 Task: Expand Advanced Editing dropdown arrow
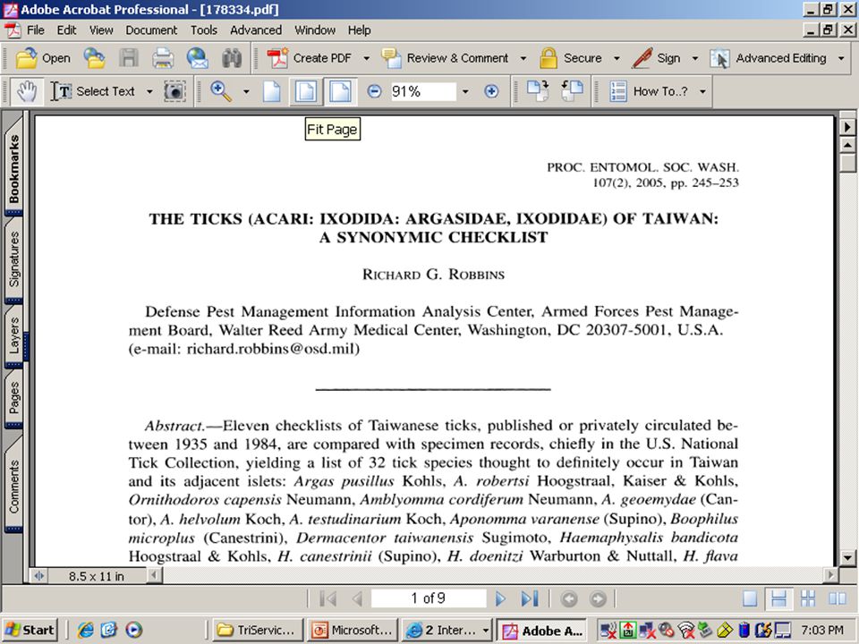(841, 58)
